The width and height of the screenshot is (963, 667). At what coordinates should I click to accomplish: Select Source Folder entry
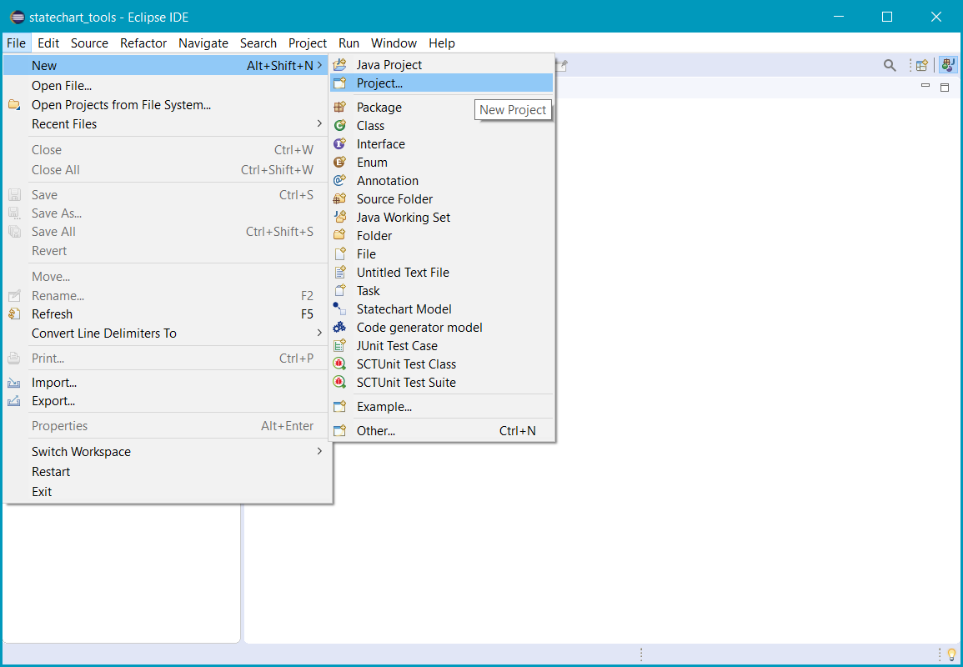point(441,199)
